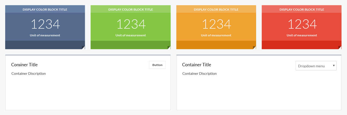
Task: Click Unit of measurement in the orange block
Action: (216, 35)
